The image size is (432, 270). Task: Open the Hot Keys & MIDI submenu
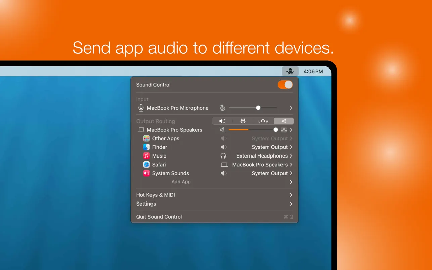click(214, 195)
